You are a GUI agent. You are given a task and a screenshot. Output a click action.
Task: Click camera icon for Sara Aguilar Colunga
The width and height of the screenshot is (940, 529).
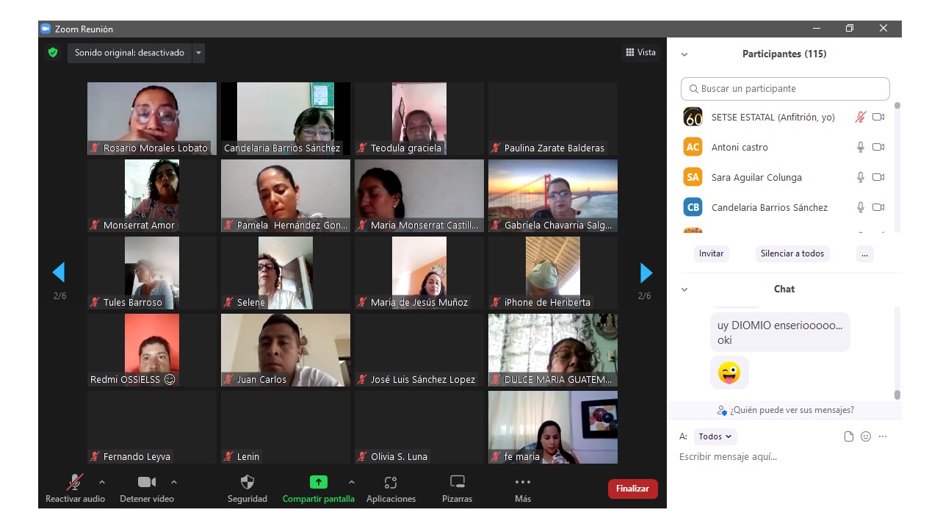coord(878,177)
